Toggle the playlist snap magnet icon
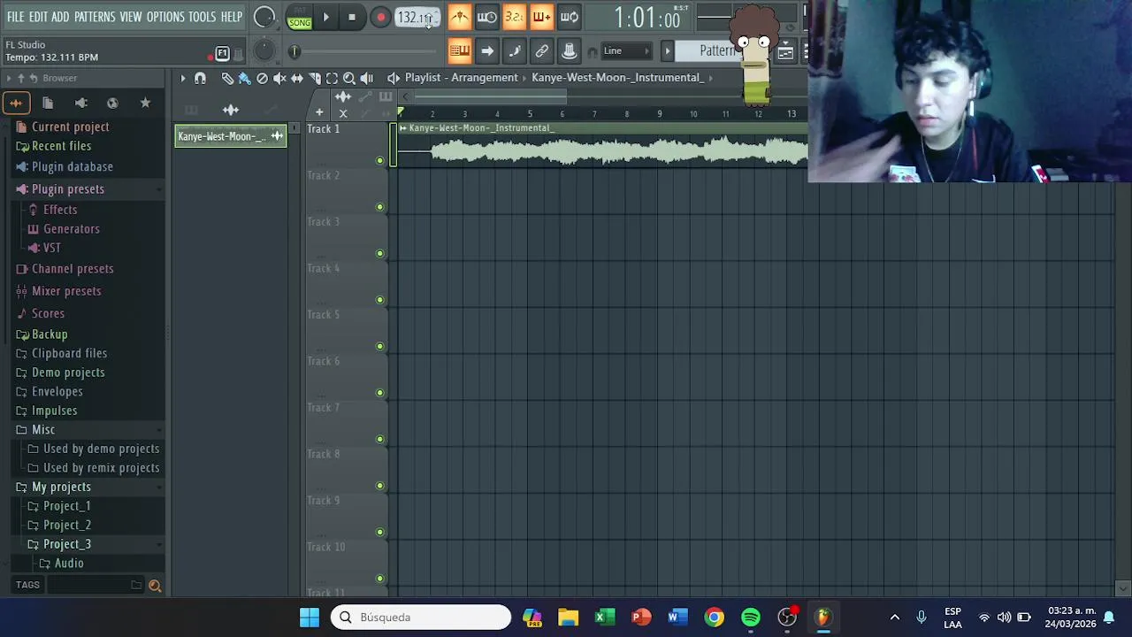1132x637 pixels. [x=200, y=78]
